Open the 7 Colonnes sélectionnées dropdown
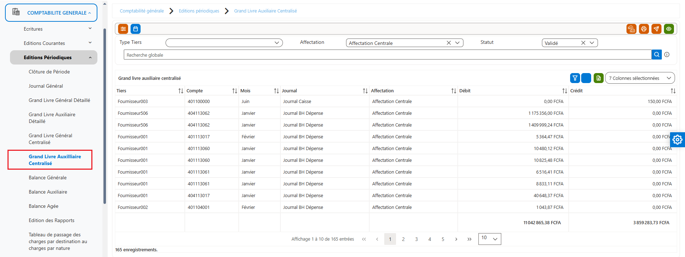The image size is (685, 257). (x=640, y=78)
